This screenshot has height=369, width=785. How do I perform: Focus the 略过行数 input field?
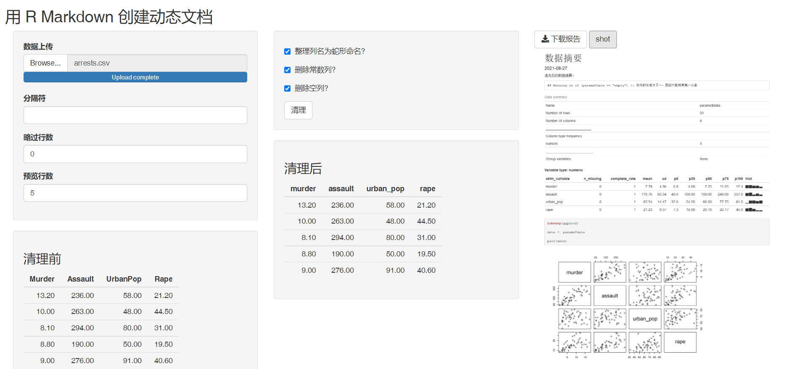pyautogui.click(x=135, y=154)
